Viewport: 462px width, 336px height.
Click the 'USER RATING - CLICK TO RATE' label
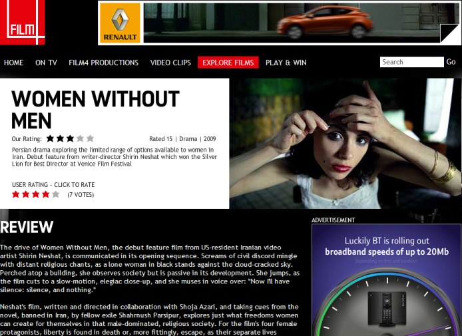[x=53, y=185]
